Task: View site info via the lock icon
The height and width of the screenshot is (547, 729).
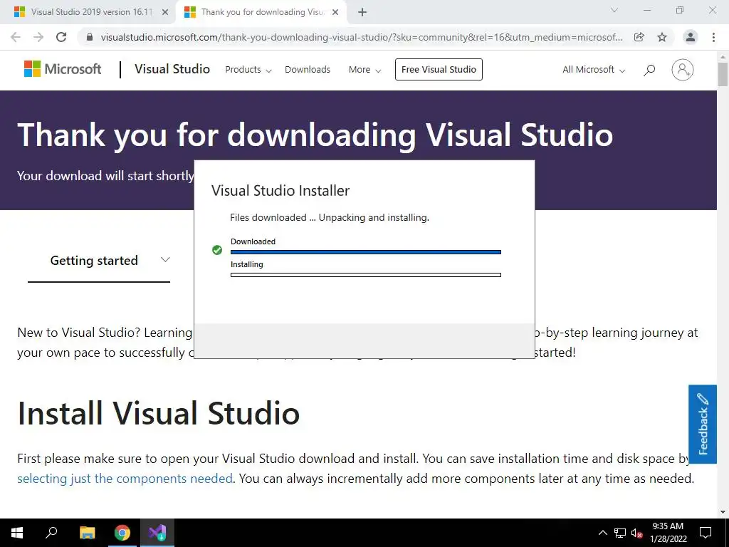Action: tap(90, 37)
